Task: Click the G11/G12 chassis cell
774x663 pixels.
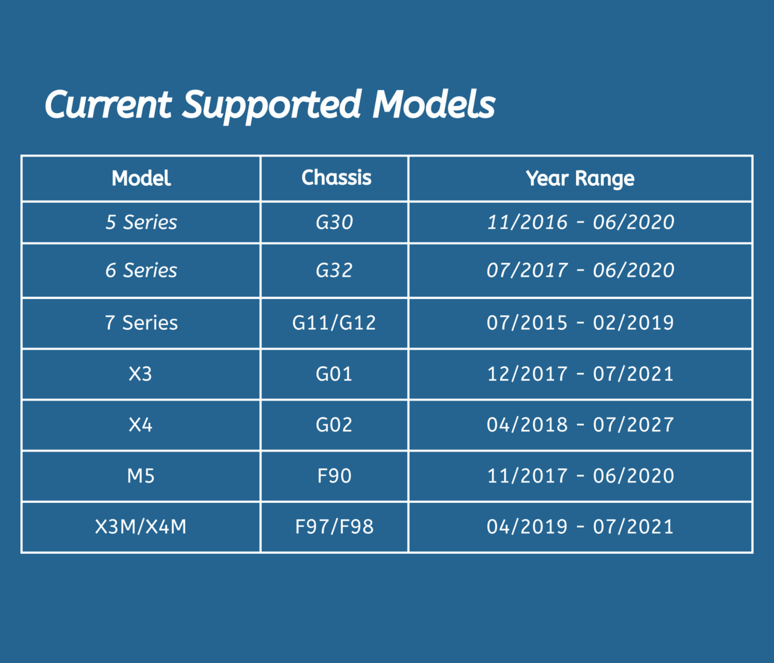Action: pyautogui.click(x=334, y=323)
